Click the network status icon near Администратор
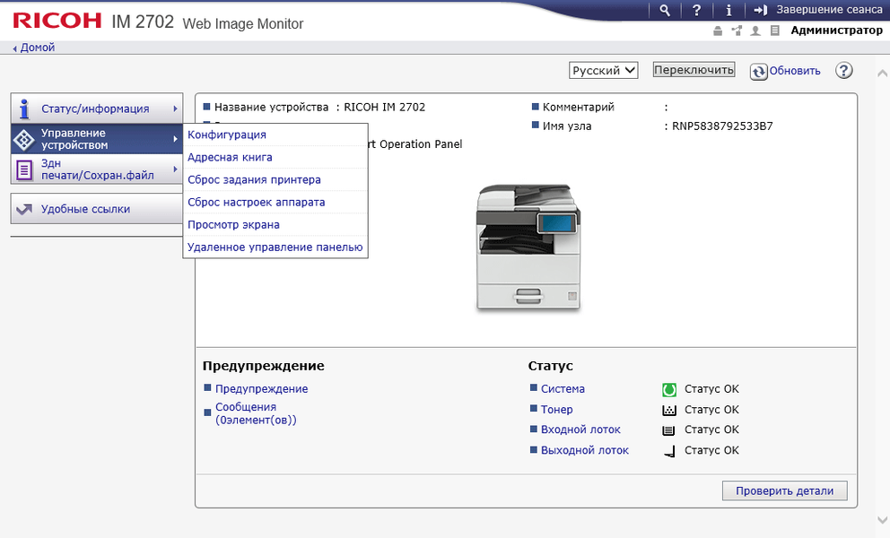The width and height of the screenshot is (890, 538). pyautogui.click(x=737, y=30)
